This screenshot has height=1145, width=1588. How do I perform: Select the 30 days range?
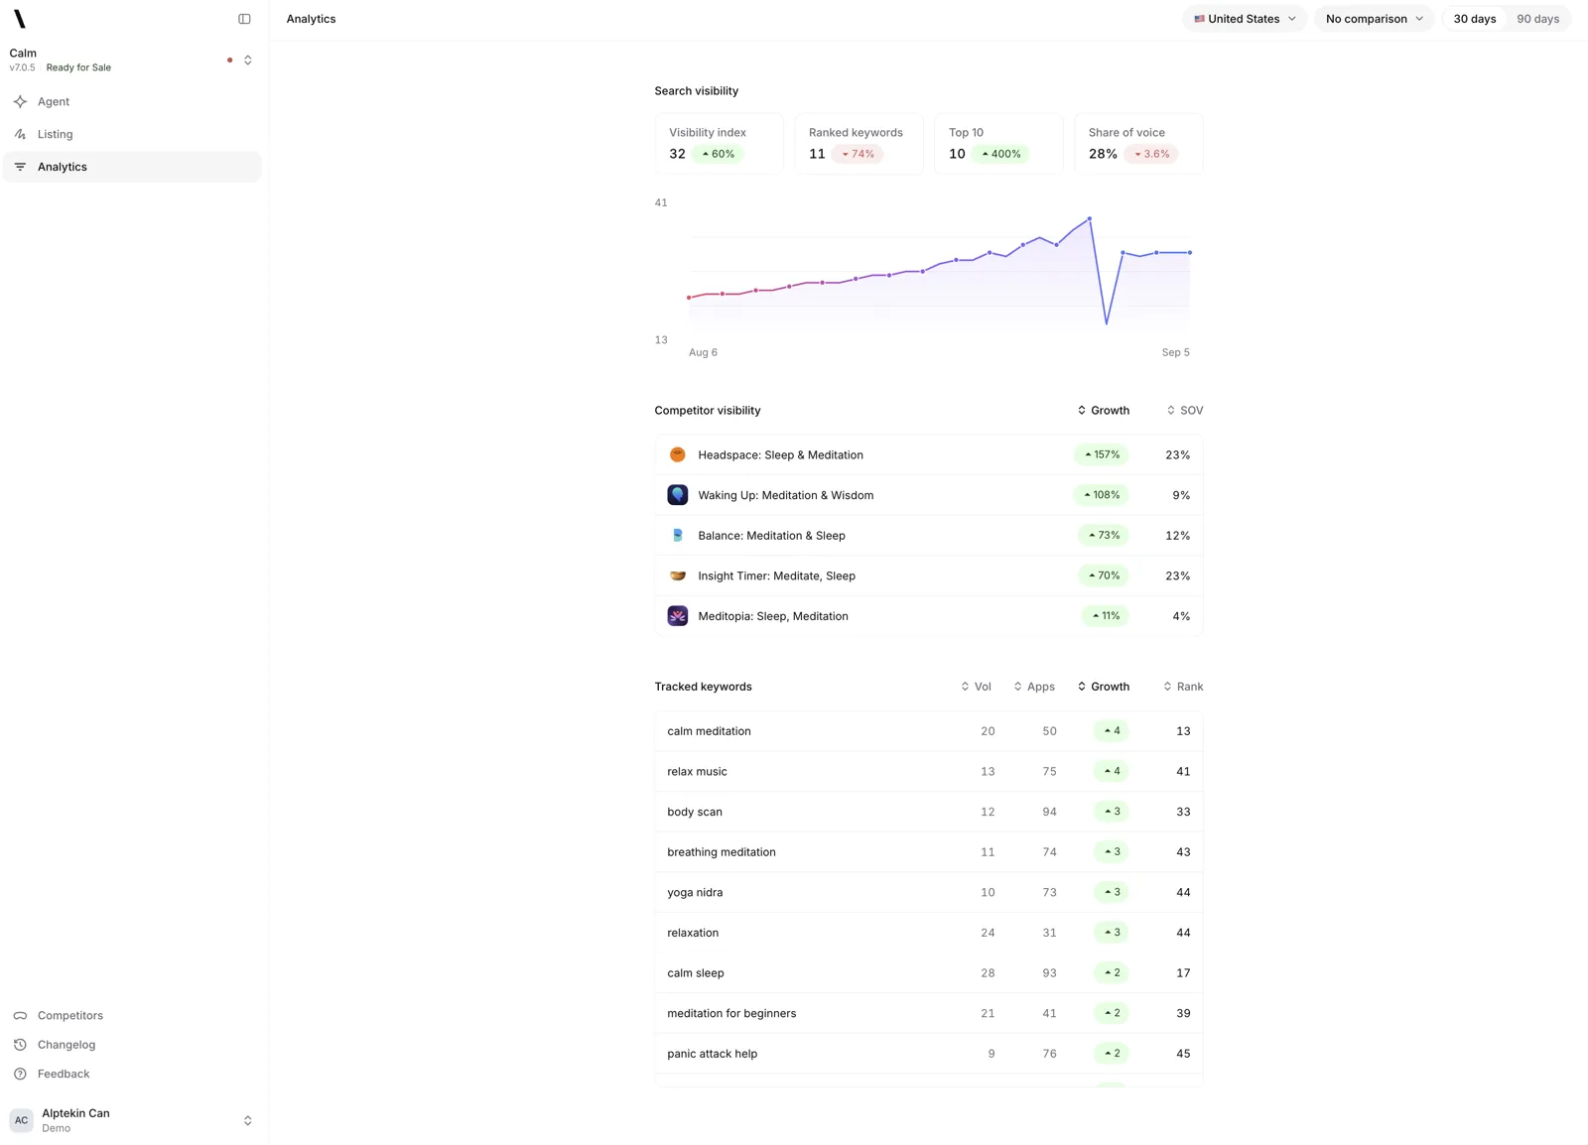1475,19
